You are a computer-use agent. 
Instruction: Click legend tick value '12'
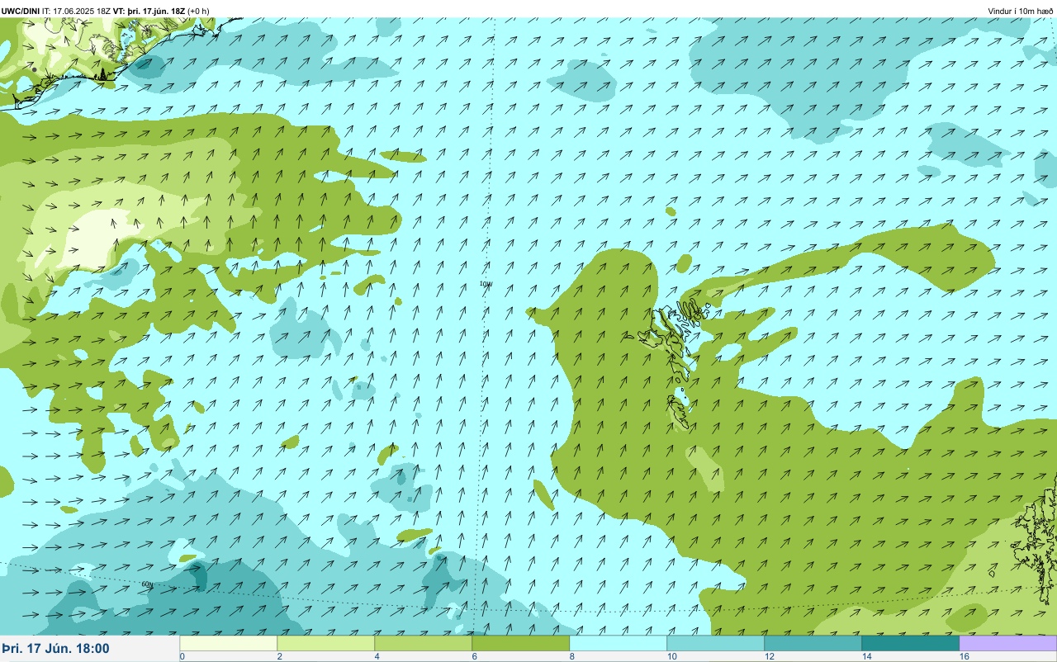(x=770, y=657)
